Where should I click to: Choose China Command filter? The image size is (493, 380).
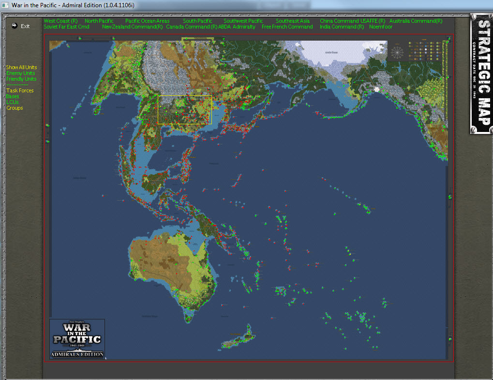pyautogui.click(x=339, y=21)
